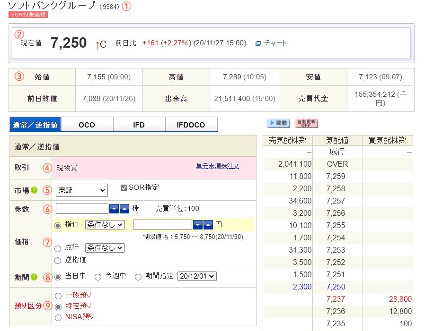Click the 始値 value 7,155 (09:00)
The width and height of the screenshot is (425, 331).
(x=109, y=77)
